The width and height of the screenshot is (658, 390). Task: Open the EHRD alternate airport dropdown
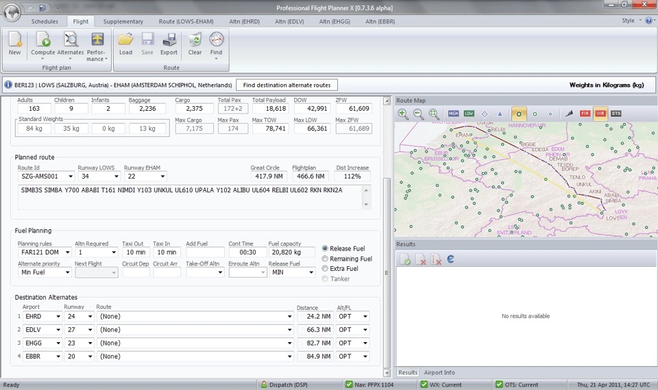[x=58, y=317]
